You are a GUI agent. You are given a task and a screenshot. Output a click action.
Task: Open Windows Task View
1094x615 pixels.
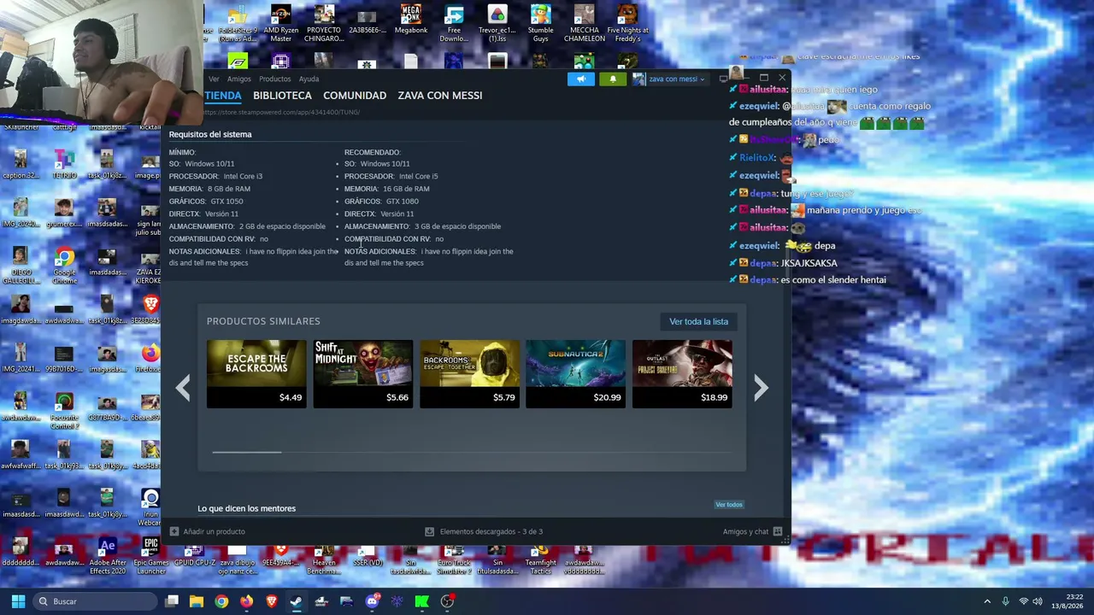coord(171,601)
